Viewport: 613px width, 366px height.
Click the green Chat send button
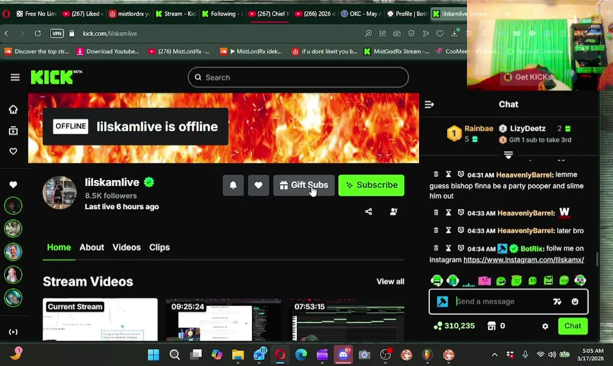[x=573, y=326]
